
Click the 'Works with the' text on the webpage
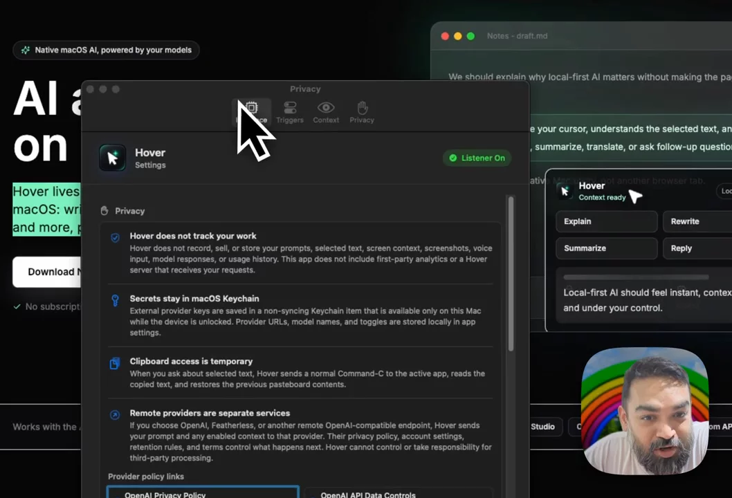pyautogui.click(x=45, y=427)
